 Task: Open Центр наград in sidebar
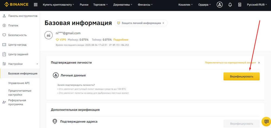(17, 45)
